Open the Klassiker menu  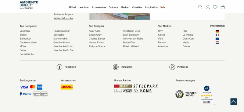click(x=137, y=7)
